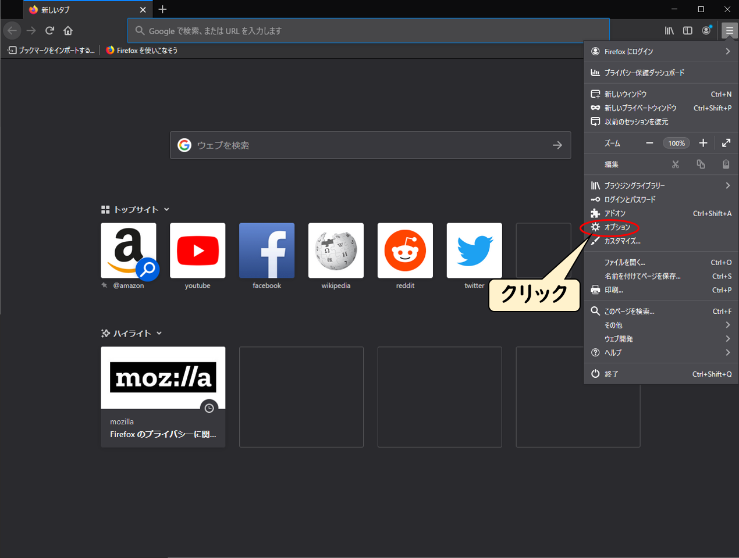739x558 pixels.
Task: Open the mozilla highlight card
Action: tap(163, 397)
